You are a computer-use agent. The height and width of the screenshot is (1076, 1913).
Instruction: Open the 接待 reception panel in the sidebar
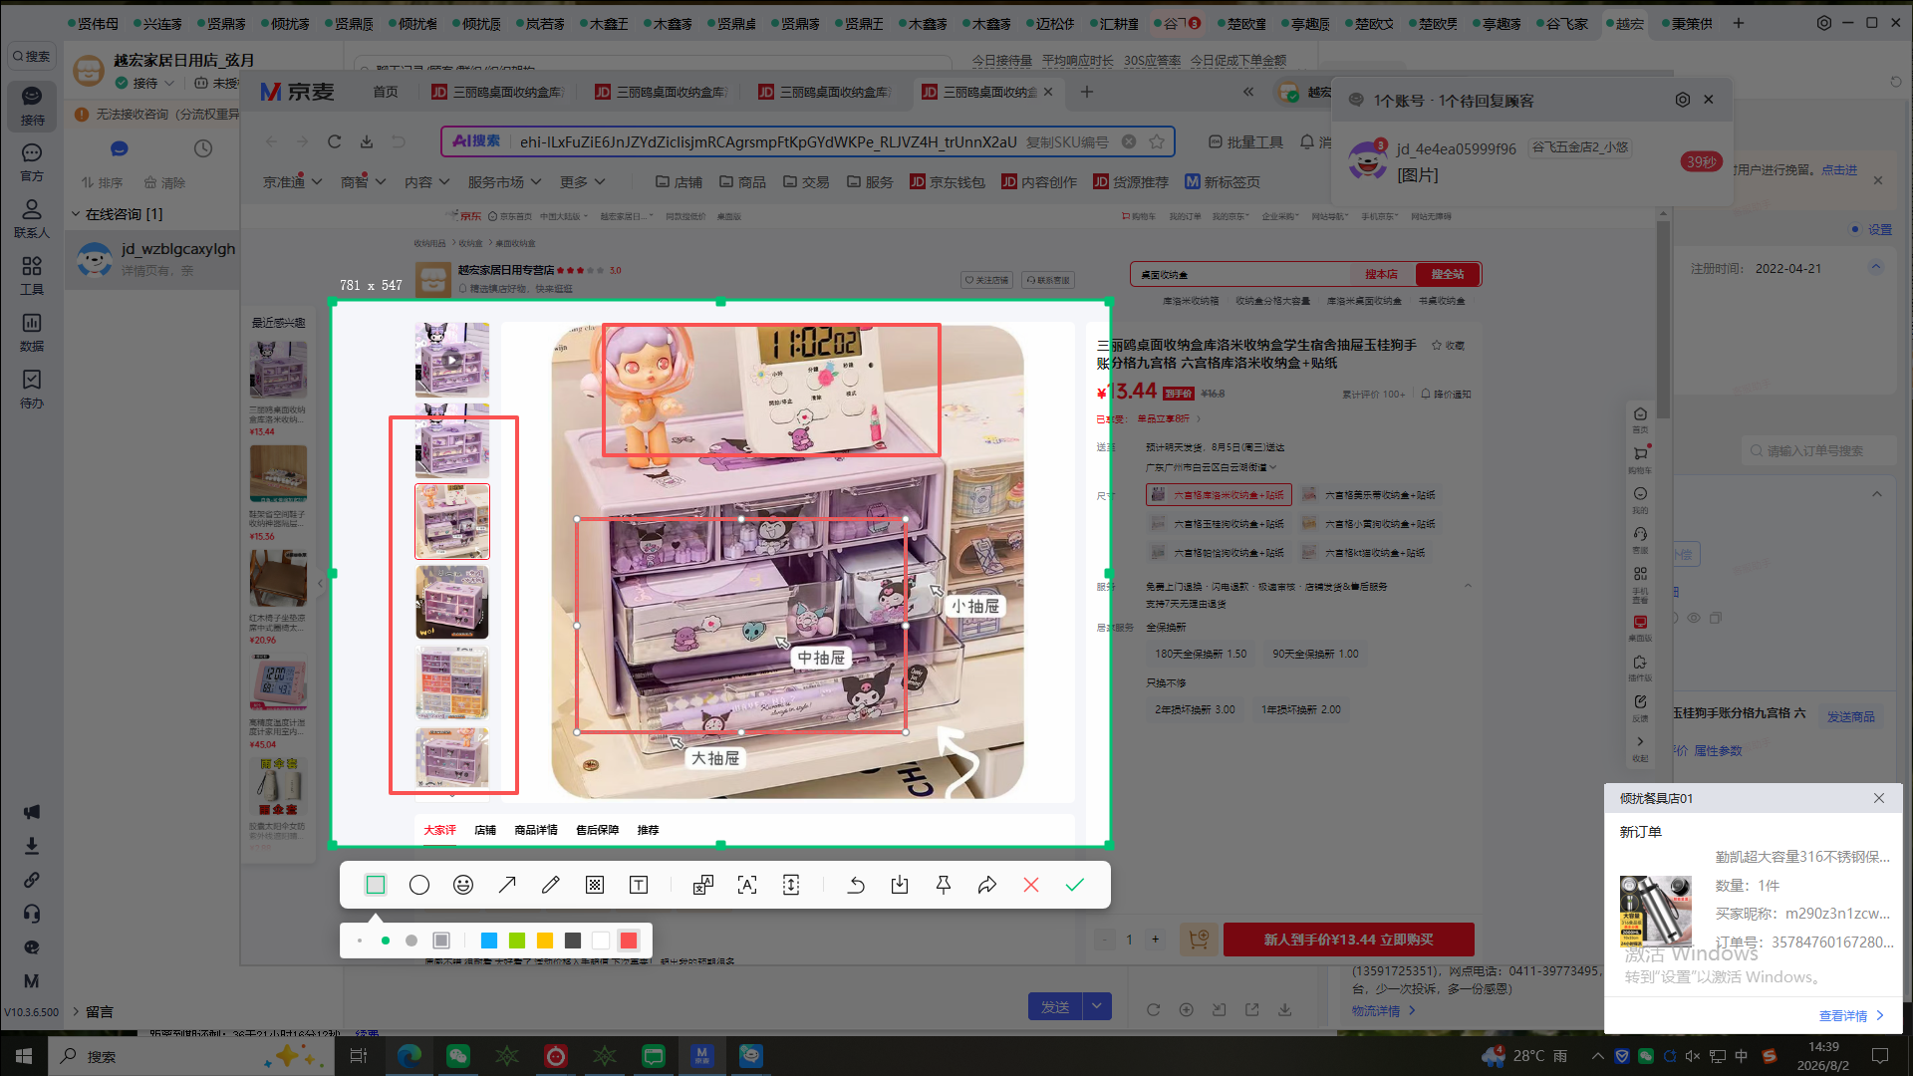32,106
